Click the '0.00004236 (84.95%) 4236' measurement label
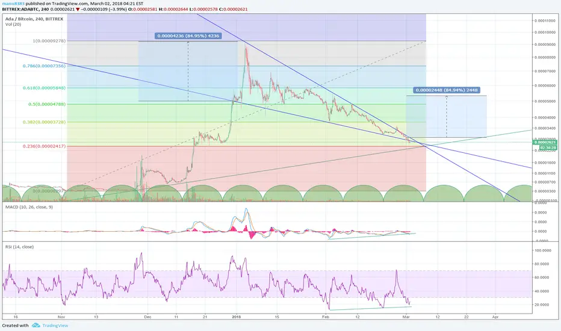Viewport: 561px width, 331px height. pos(188,36)
